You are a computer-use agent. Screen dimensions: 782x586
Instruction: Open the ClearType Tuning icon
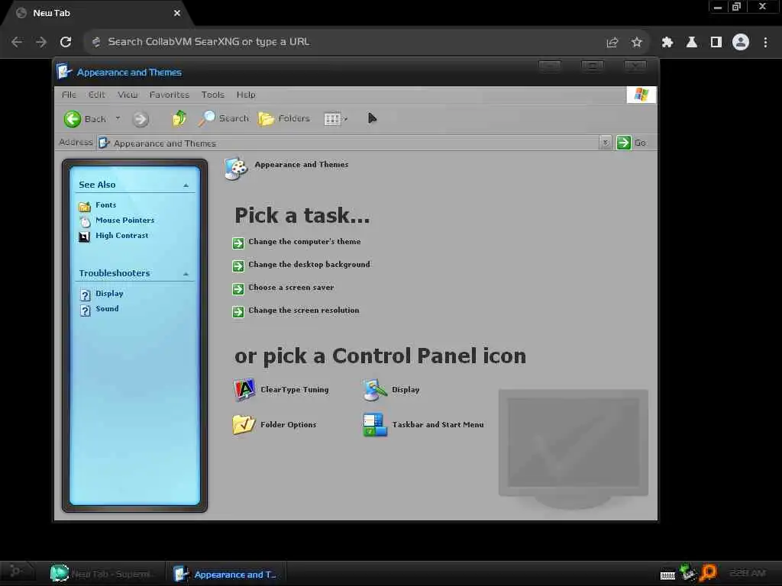tap(244, 390)
